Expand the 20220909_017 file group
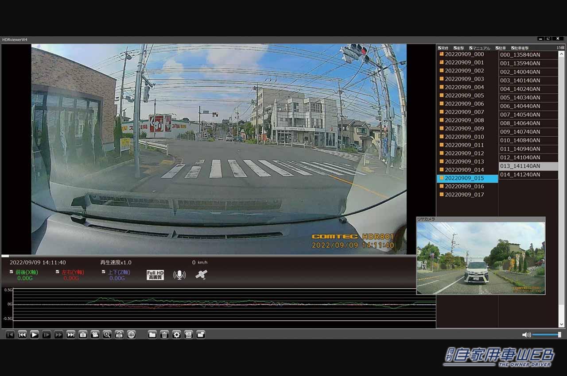 [442, 194]
